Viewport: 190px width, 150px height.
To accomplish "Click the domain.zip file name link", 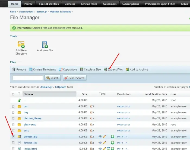I will (x=30, y=137).
